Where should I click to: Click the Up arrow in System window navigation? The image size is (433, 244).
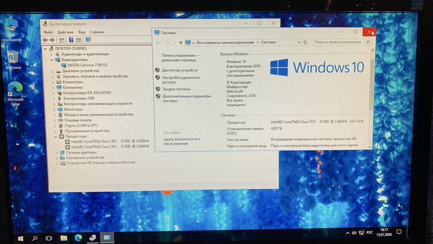181,43
